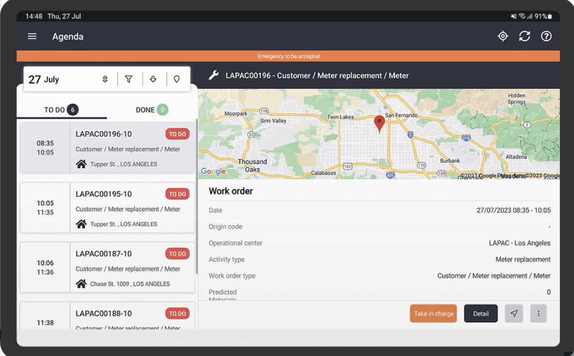The height and width of the screenshot is (356, 574).
Task: Open the navigation hamburger menu
Action: (32, 36)
